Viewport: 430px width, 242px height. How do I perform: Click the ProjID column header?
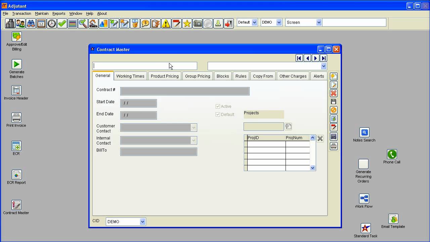[266, 138]
